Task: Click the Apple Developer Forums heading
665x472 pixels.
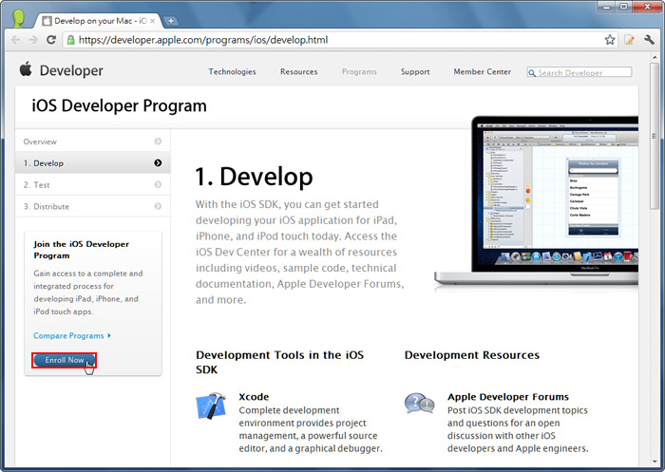Action: point(508,397)
